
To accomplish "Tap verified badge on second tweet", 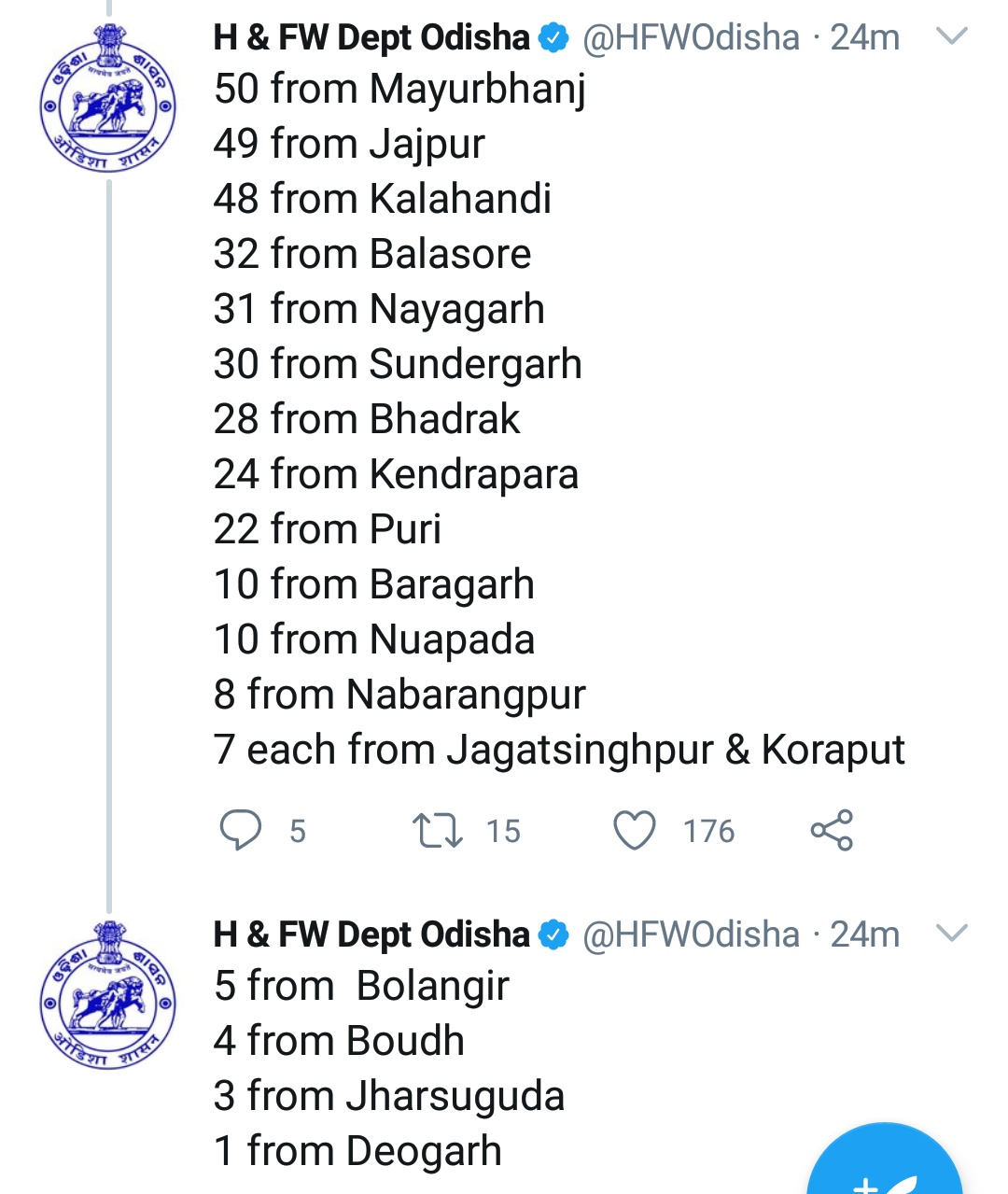I will (x=553, y=934).
